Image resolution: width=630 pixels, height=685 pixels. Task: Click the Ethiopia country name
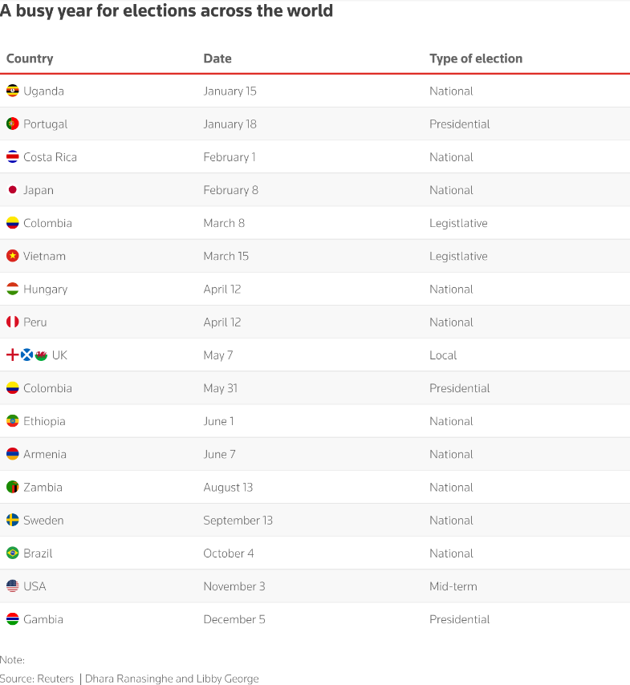tap(44, 421)
